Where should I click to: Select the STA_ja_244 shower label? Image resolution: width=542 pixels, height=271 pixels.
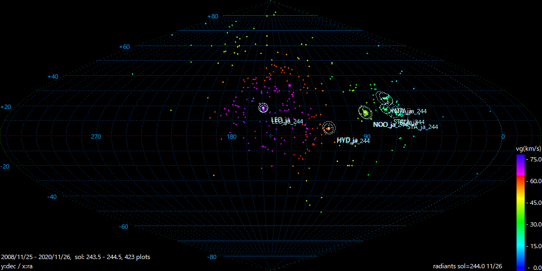click(422, 127)
